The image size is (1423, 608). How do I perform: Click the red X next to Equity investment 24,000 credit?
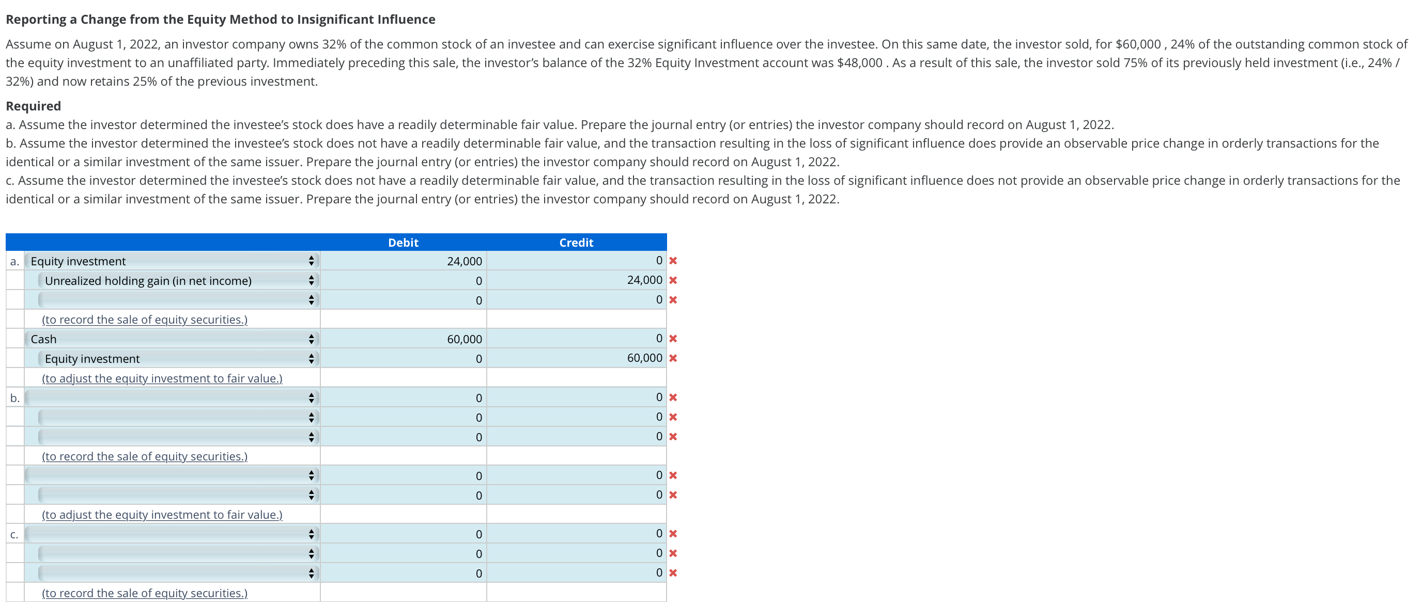(673, 261)
